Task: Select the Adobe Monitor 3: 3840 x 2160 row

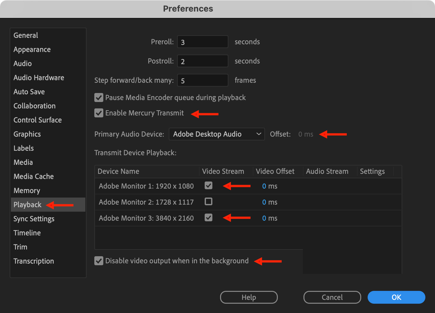Action: [x=248, y=218]
